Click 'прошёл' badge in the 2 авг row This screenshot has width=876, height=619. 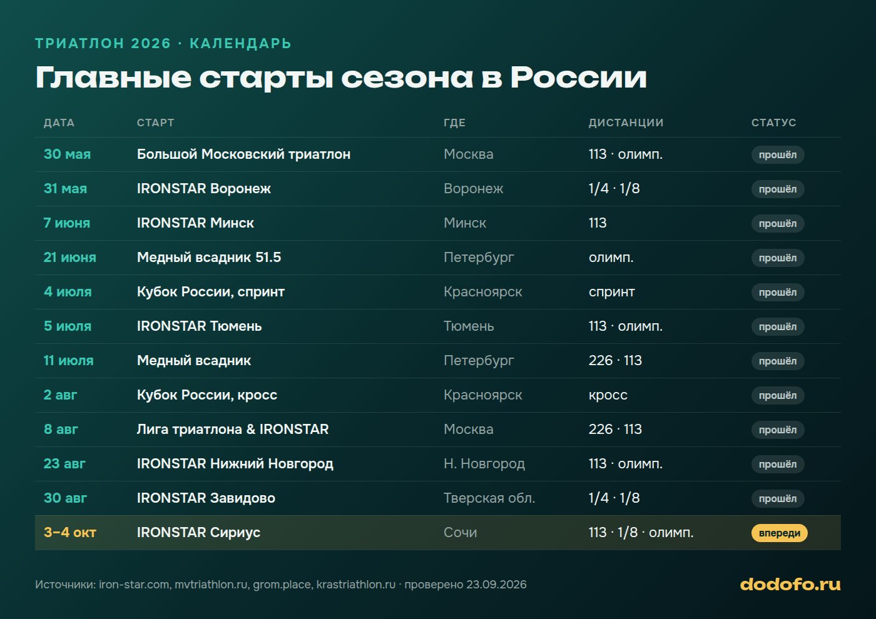[778, 395]
